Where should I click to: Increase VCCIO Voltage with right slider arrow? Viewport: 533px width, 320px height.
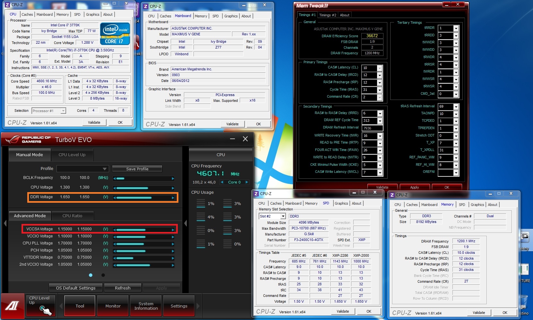tap(173, 237)
